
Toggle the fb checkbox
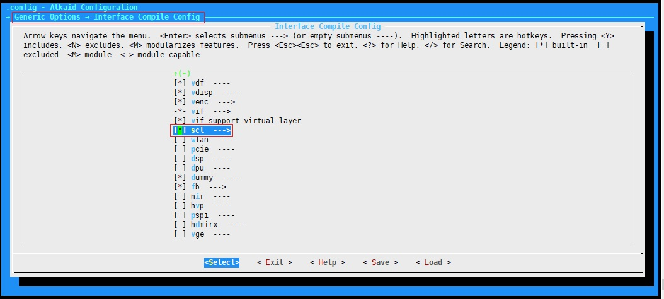click(180, 187)
